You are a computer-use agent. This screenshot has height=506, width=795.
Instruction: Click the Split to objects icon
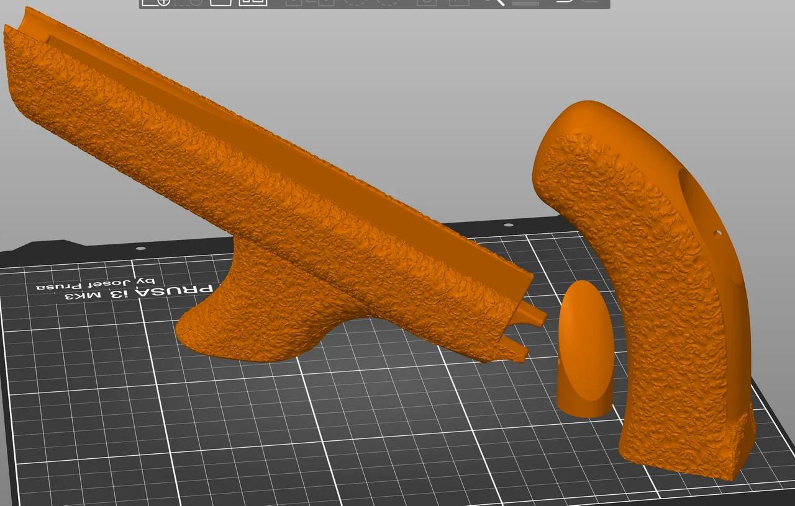[427, 2]
